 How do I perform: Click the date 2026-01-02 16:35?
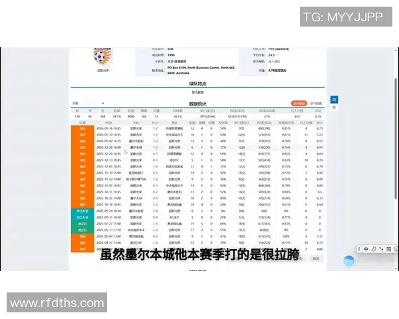pos(108,141)
